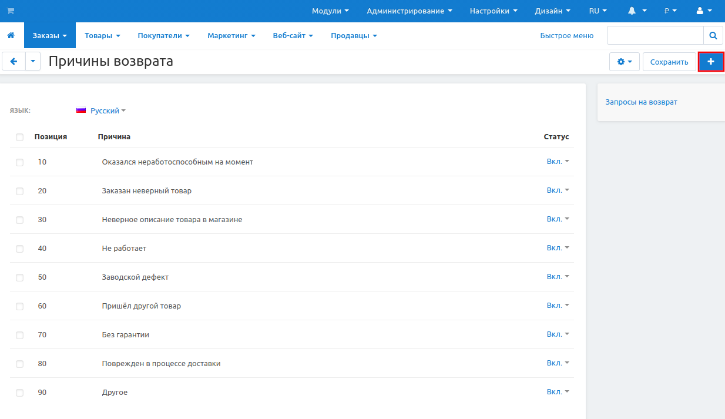Open status dropdown for 'Не работает'
725x419 pixels.
[558, 248]
